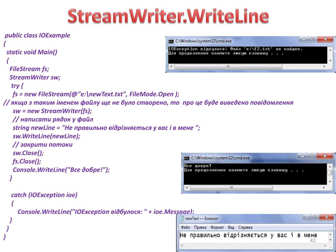Click scroll left arrow in lower cmd window
336x252 pixels.
click(x=187, y=188)
